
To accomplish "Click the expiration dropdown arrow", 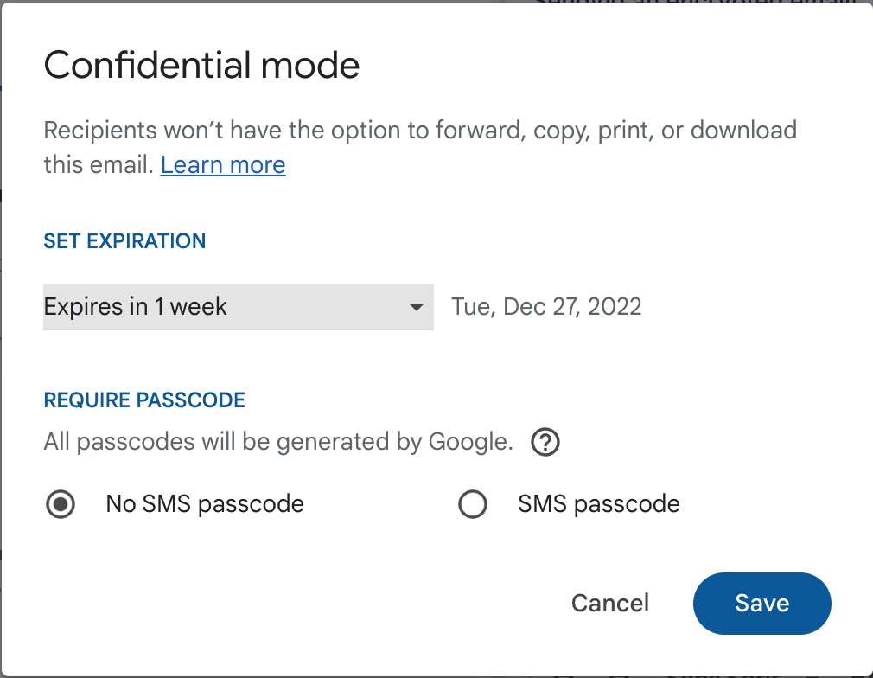I will 416,307.
